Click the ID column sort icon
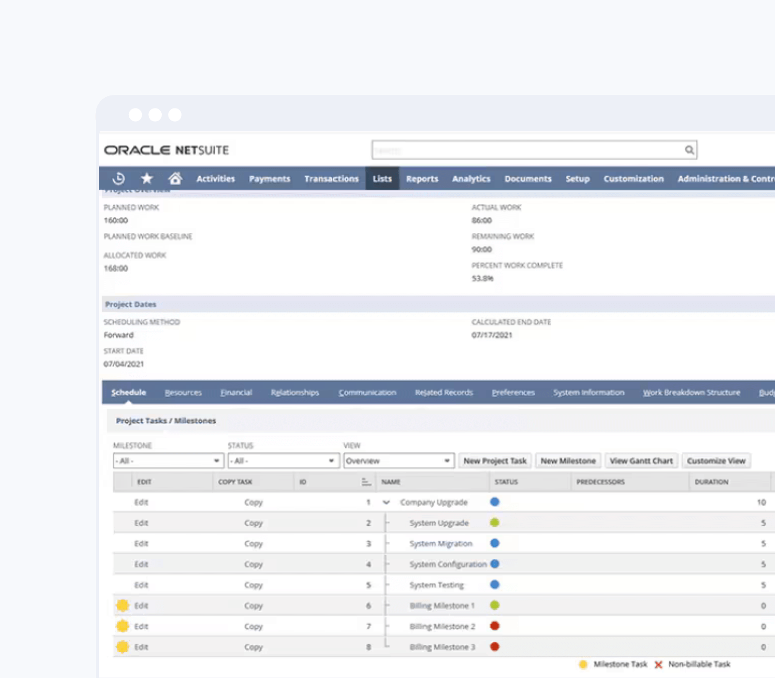 click(x=366, y=482)
